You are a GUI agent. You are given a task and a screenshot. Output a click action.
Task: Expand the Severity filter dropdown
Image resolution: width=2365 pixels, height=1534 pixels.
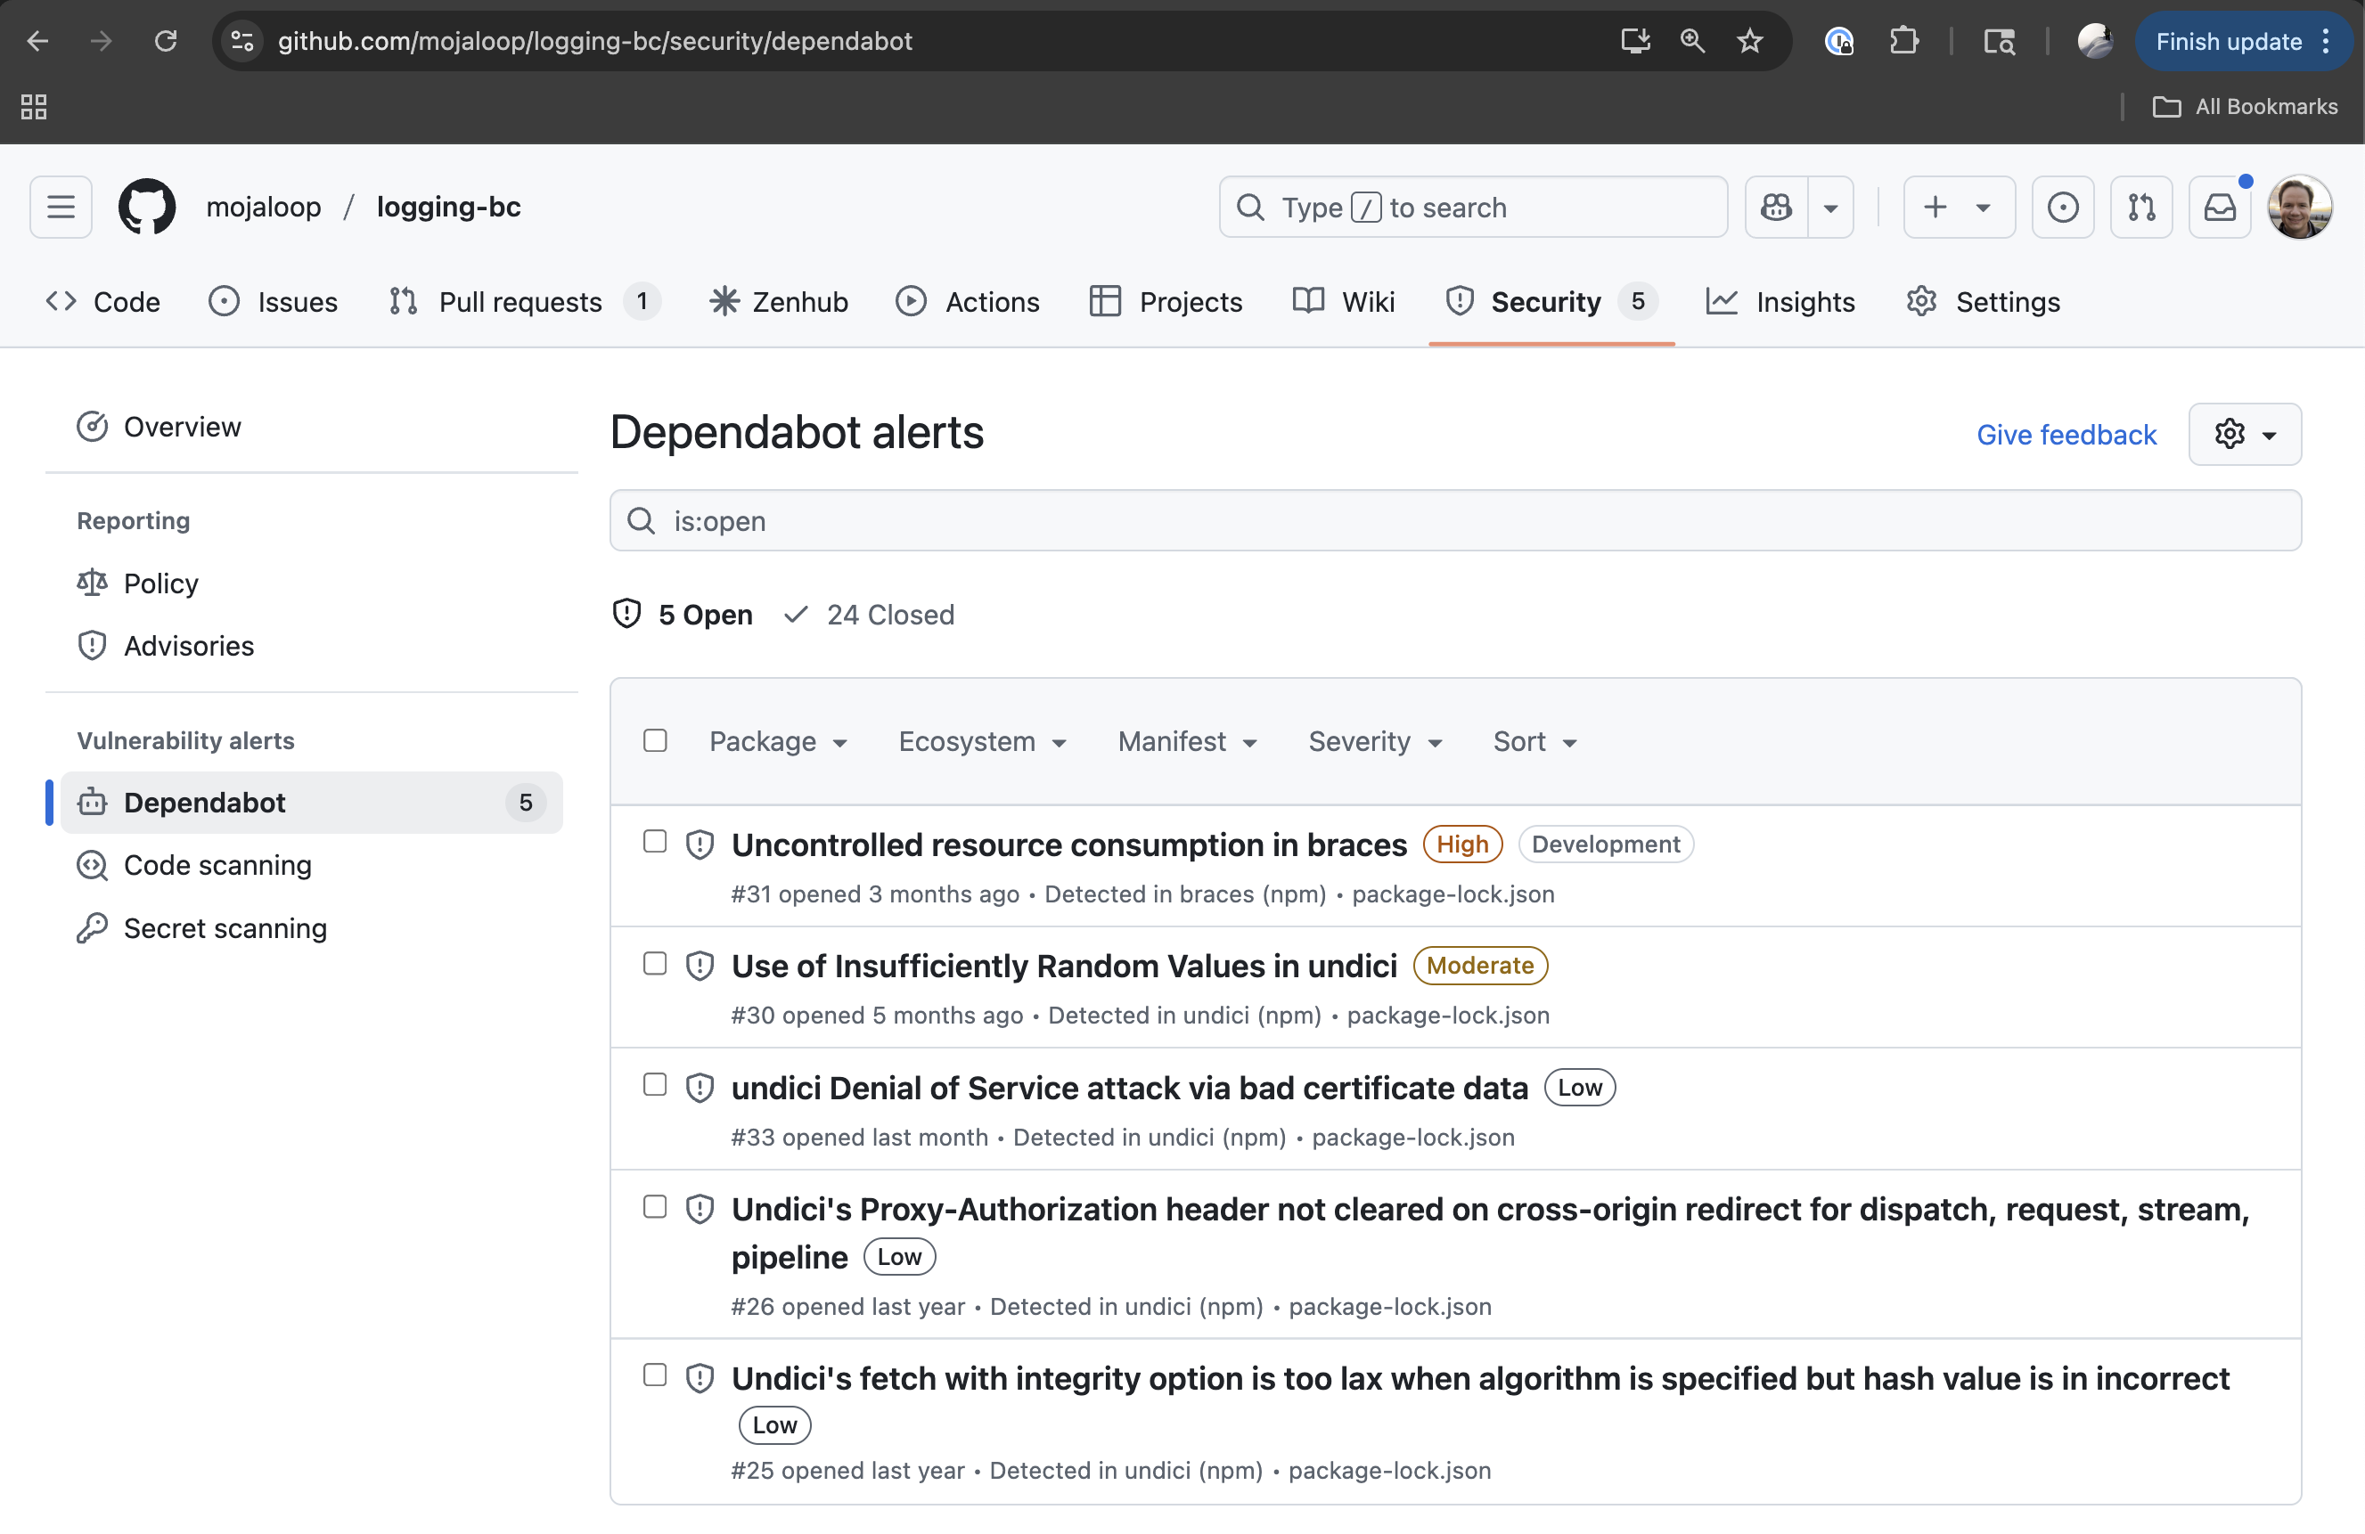1375,741
